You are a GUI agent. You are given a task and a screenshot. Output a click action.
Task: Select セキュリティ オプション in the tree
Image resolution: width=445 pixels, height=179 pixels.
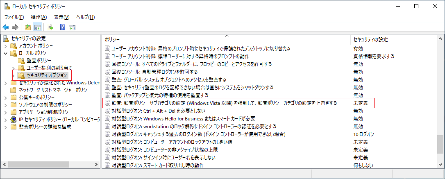click(47, 75)
